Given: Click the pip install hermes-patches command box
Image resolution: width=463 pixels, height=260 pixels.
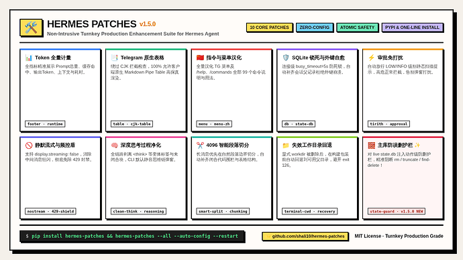Looking at the screenshot, I should [132, 236].
